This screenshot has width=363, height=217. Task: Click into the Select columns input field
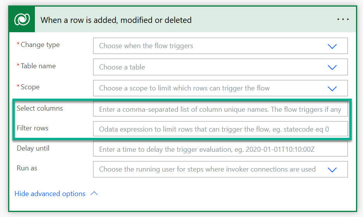point(220,109)
